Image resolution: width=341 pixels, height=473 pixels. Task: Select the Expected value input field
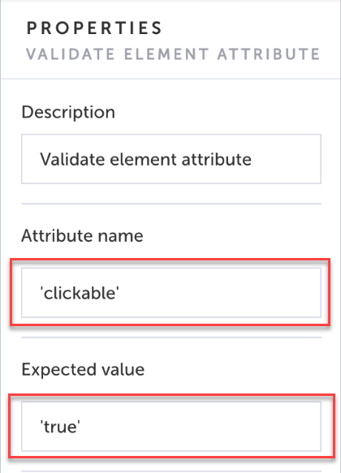pos(171,426)
